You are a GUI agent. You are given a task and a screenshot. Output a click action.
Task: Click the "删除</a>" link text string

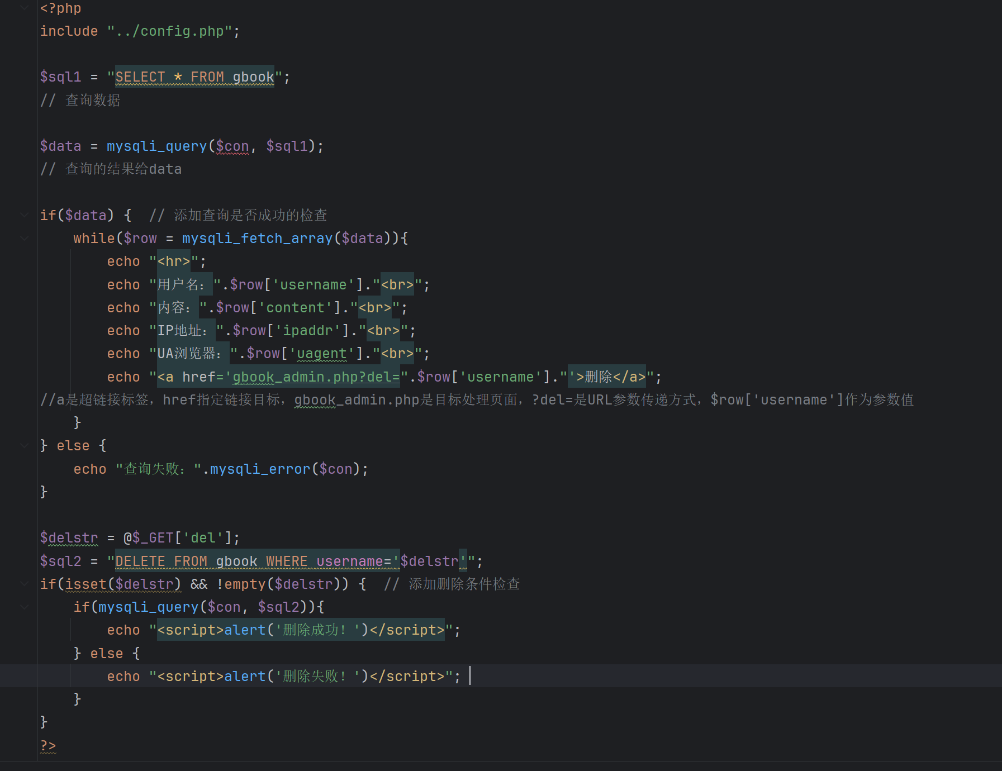pos(615,377)
